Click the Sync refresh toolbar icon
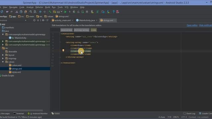The width and height of the screenshot is (212, 119). [x=2, y=12]
